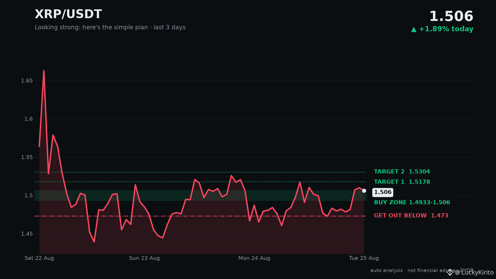Click the Sun 23 Aug date label
This screenshot has height=279, width=496.
coord(144,258)
